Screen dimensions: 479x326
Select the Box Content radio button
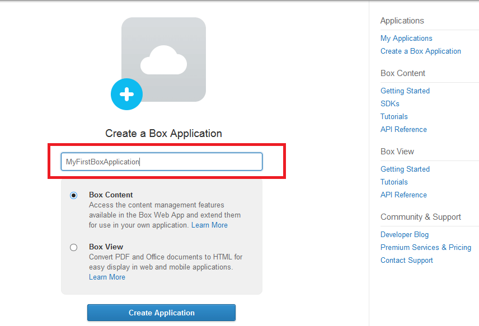tap(74, 195)
